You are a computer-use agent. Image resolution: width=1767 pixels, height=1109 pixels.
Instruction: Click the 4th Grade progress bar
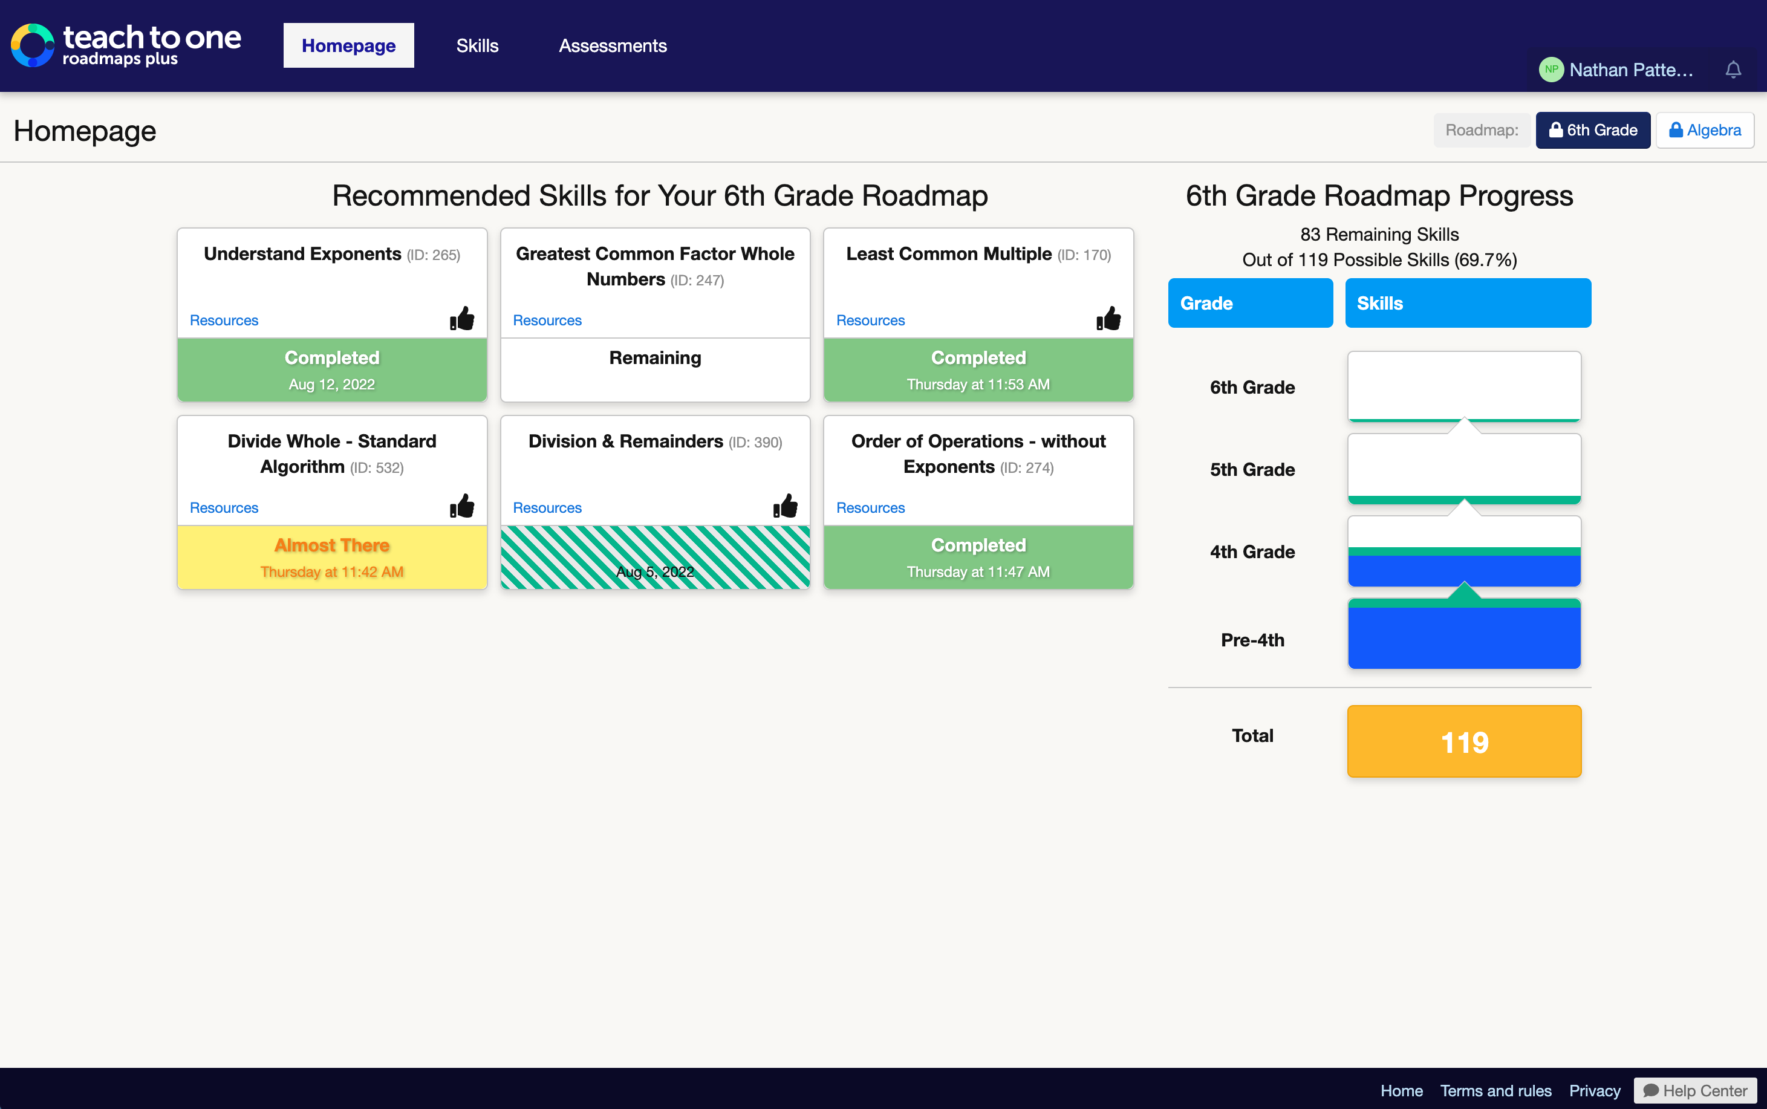click(1464, 551)
